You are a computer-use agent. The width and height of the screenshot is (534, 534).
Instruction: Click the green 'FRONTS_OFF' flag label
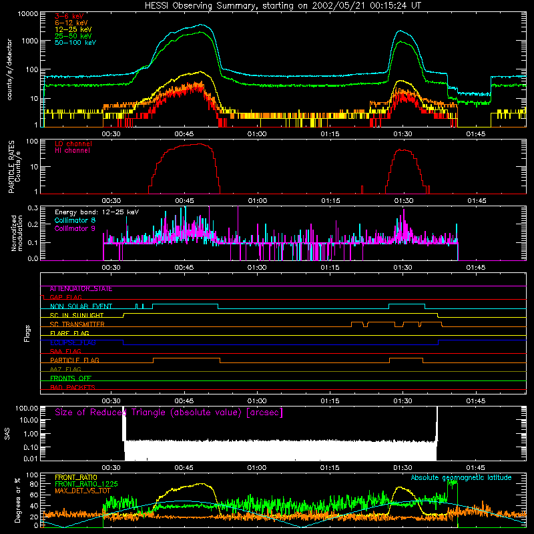(x=71, y=378)
